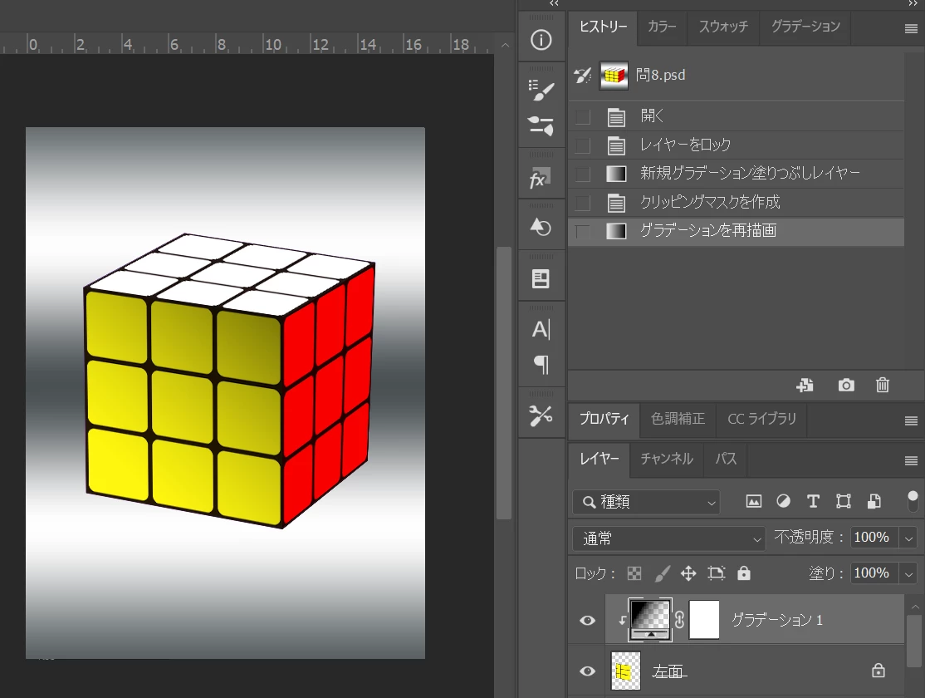
Task: Select the クリッピングマスクを作成 history state
Action: 736,202
